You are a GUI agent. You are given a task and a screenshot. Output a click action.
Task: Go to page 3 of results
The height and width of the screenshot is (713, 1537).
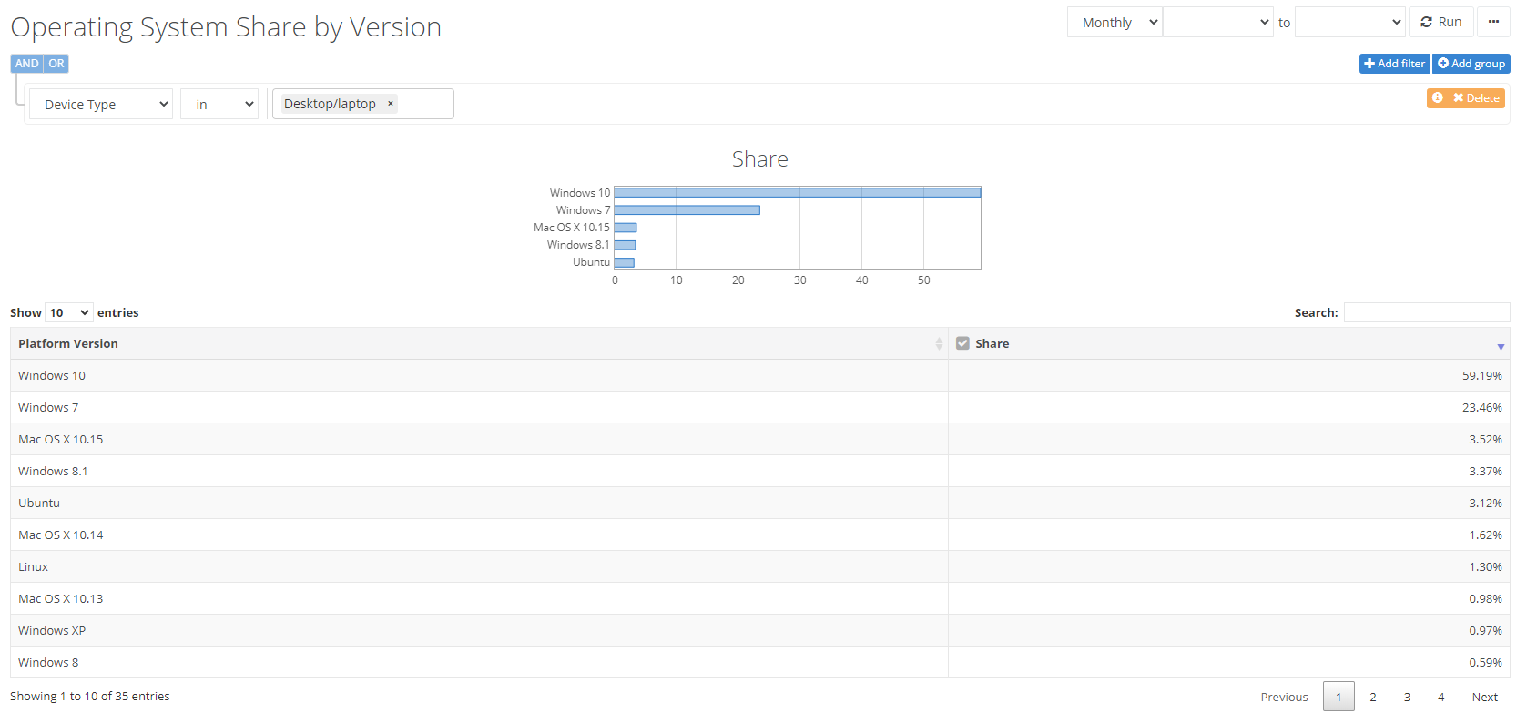pos(1407,697)
